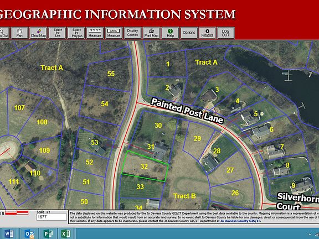Click the Clear Map eraser tool
Image resolution: width=319 pixels, height=239 pixels.
tap(38, 33)
